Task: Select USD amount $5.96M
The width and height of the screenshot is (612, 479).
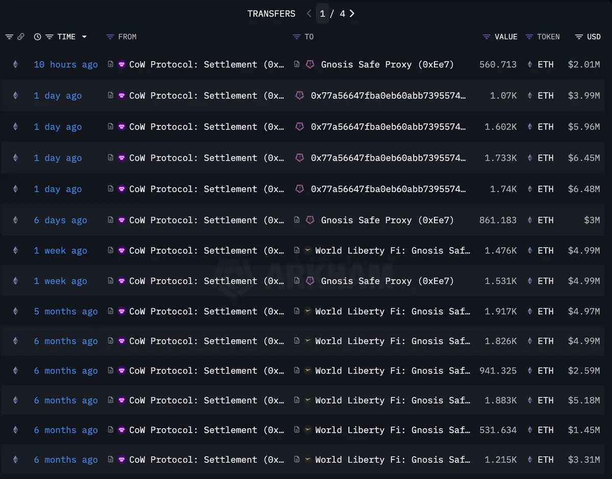Action: coord(583,127)
